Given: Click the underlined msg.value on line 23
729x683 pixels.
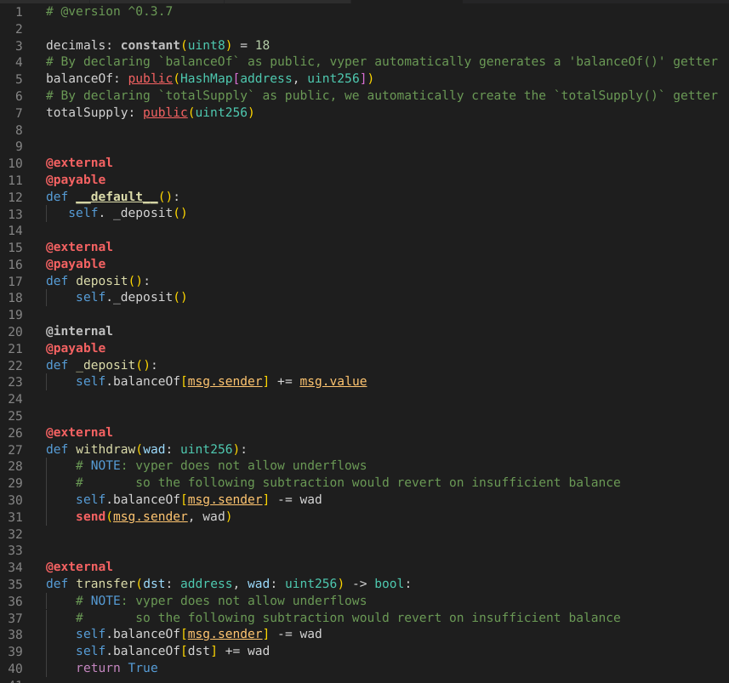Looking at the screenshot, I should pos(332,381).
